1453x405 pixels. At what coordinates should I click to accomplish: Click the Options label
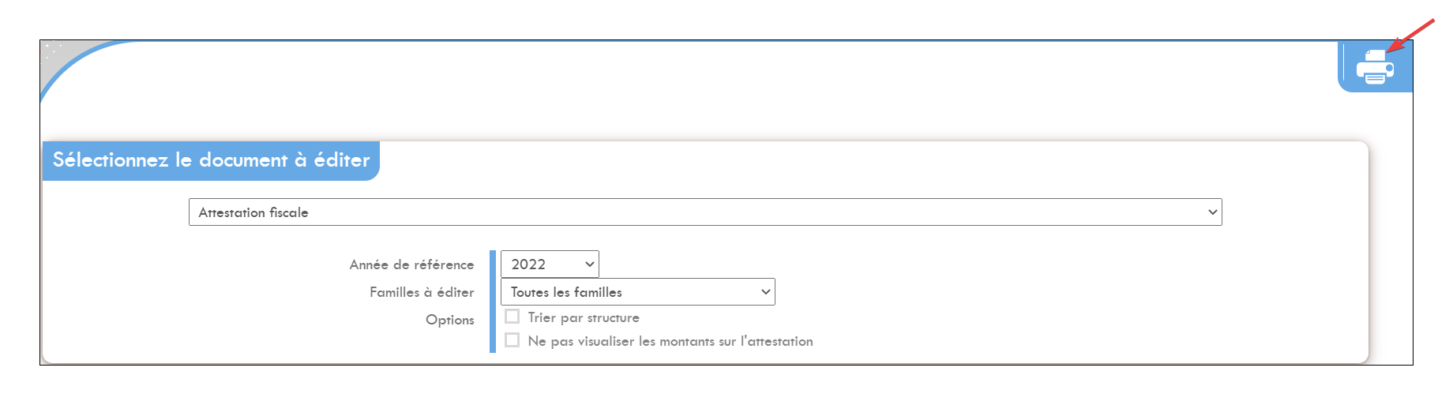coord(450,320)
